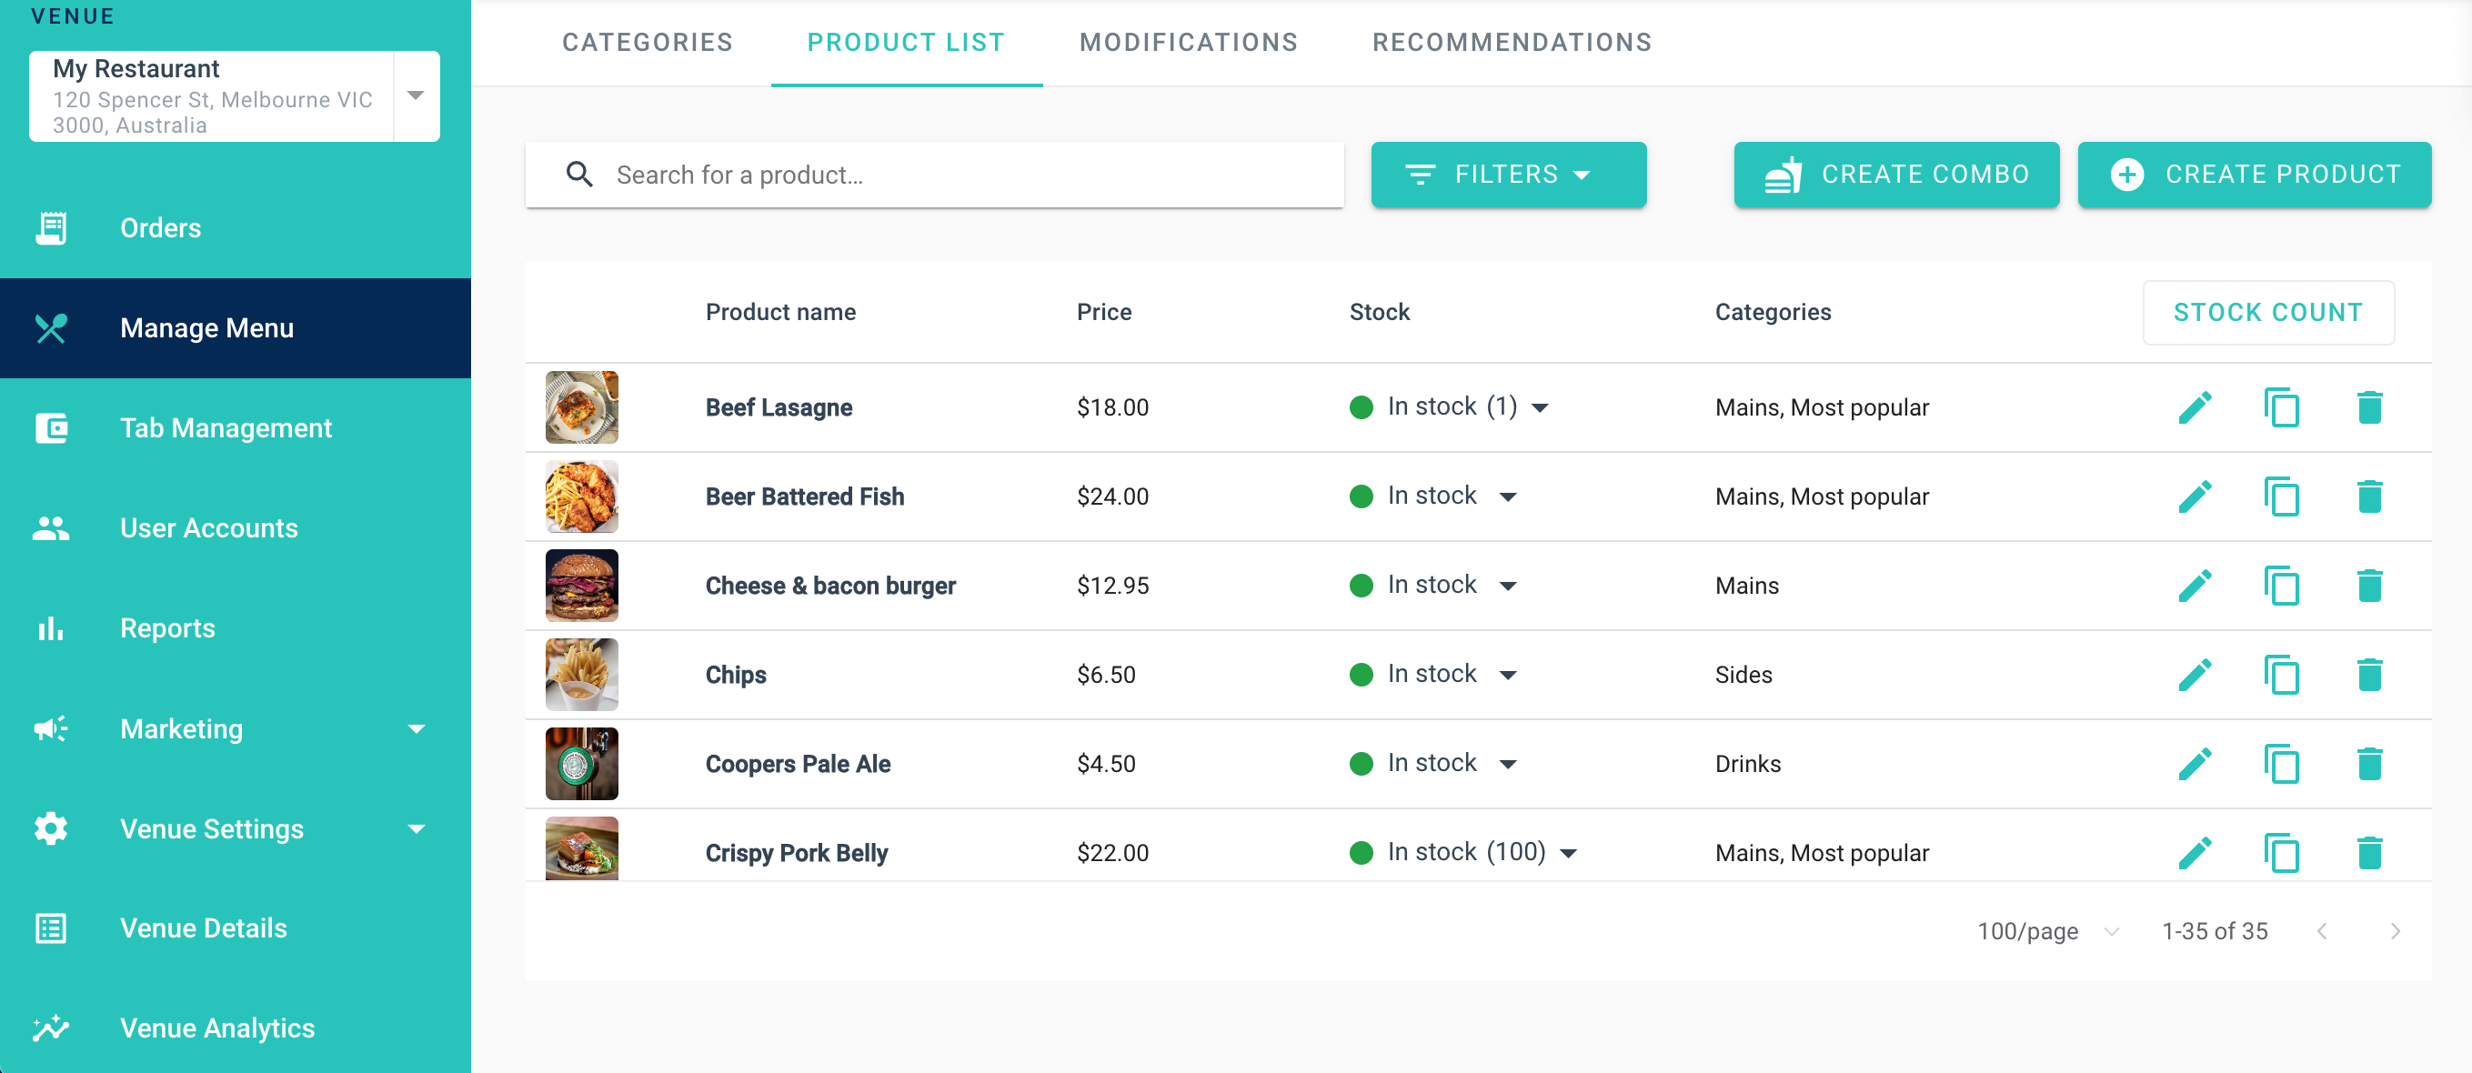The image size is (2472, 1073).
Task: Duplicate the Beer Battered Fish product
Action: coord(2281,497)
